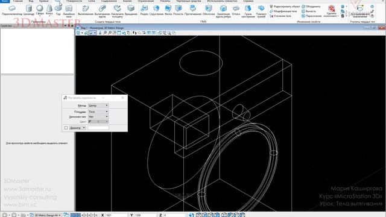Choose the Полость hole tool

tap(179, 11)
